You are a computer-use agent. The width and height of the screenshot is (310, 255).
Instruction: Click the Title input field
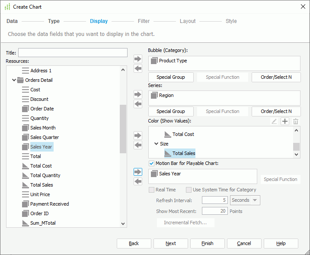73,52
